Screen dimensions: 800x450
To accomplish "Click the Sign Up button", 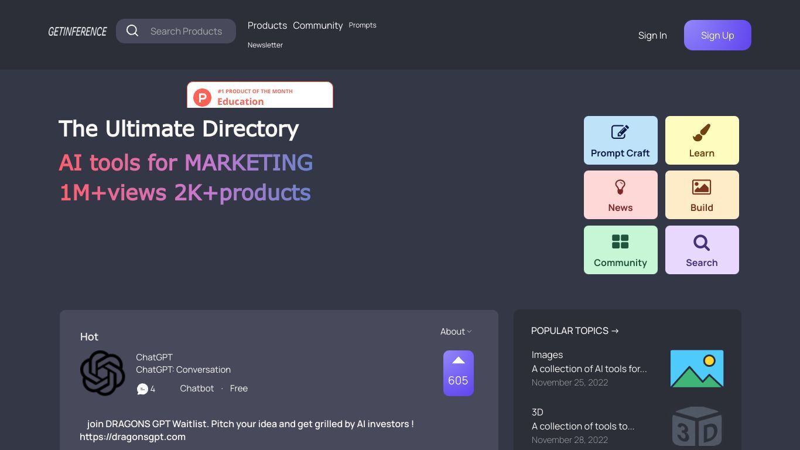I will [x=717, y=35].
